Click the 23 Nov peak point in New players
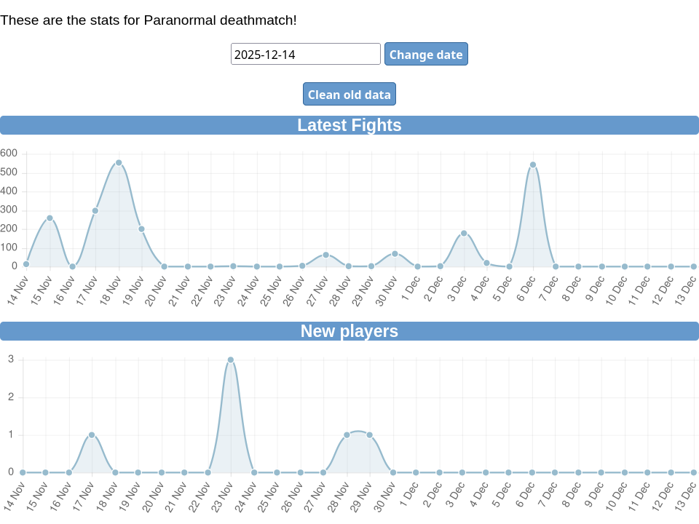 tap(231, 360)
